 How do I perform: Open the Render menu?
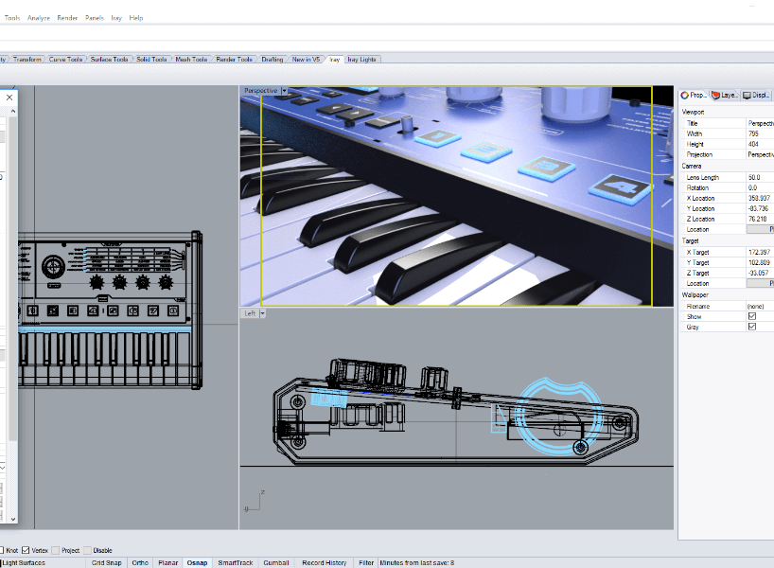pos(67,18)
